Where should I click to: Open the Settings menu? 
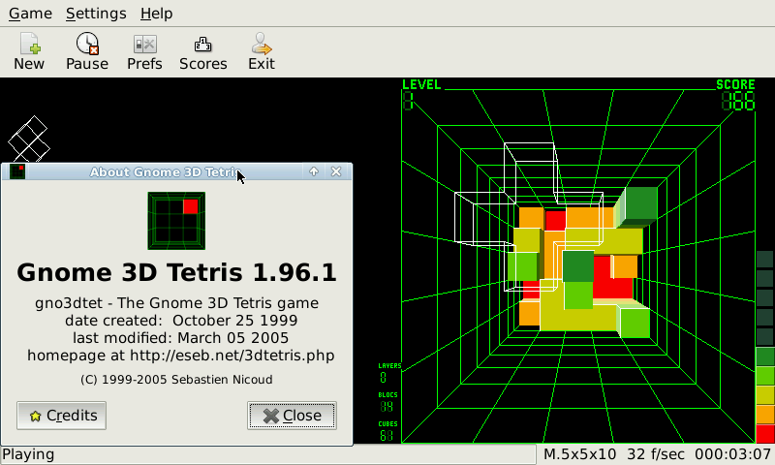click(x=96, y=14)
